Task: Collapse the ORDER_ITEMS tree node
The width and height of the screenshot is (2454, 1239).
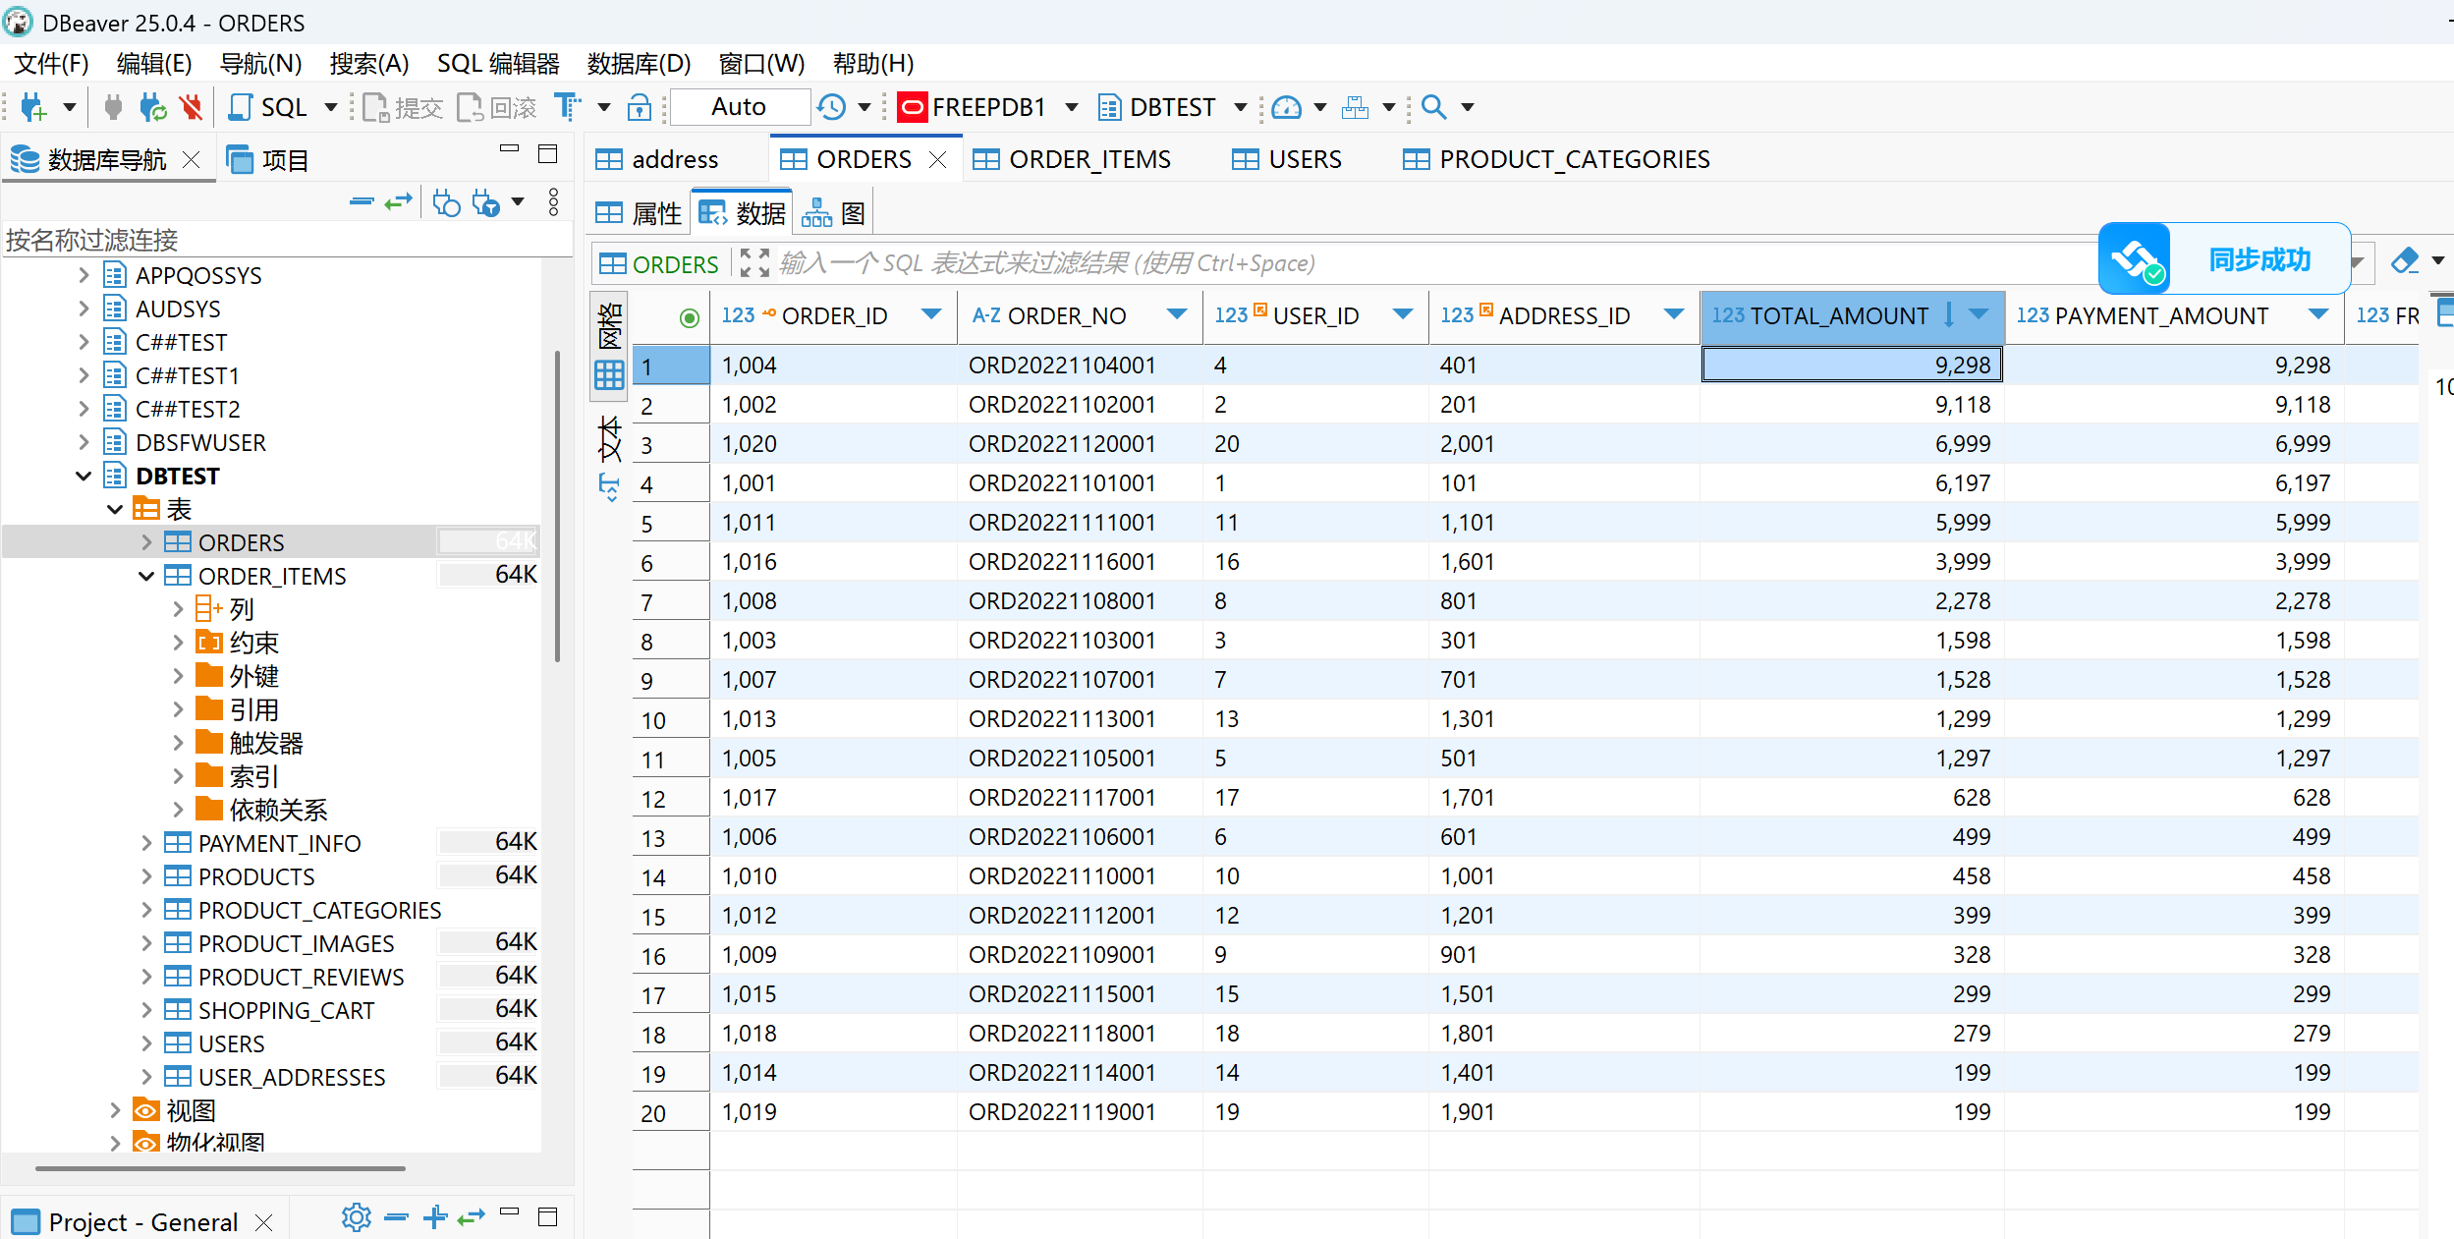Action: [x=146, y=576]
